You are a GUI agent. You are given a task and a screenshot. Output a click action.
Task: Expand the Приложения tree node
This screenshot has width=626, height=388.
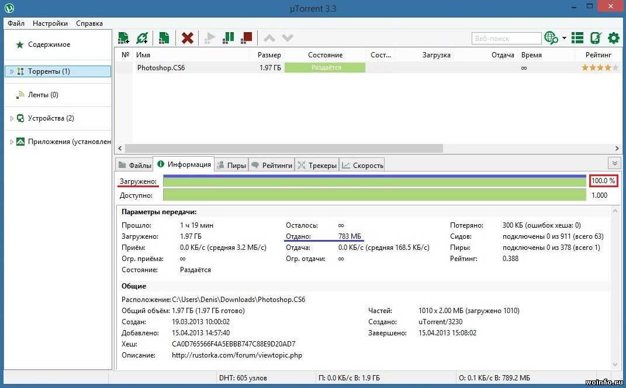[12, 142]
